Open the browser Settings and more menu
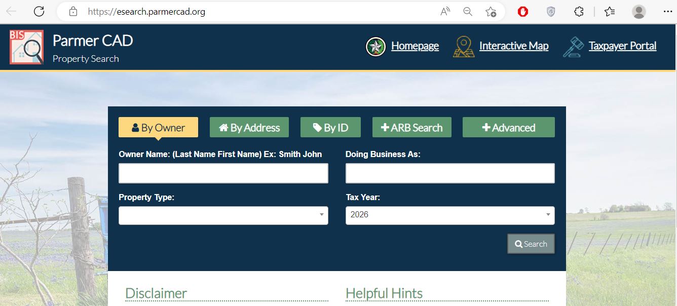 click(x=667, y=12)
